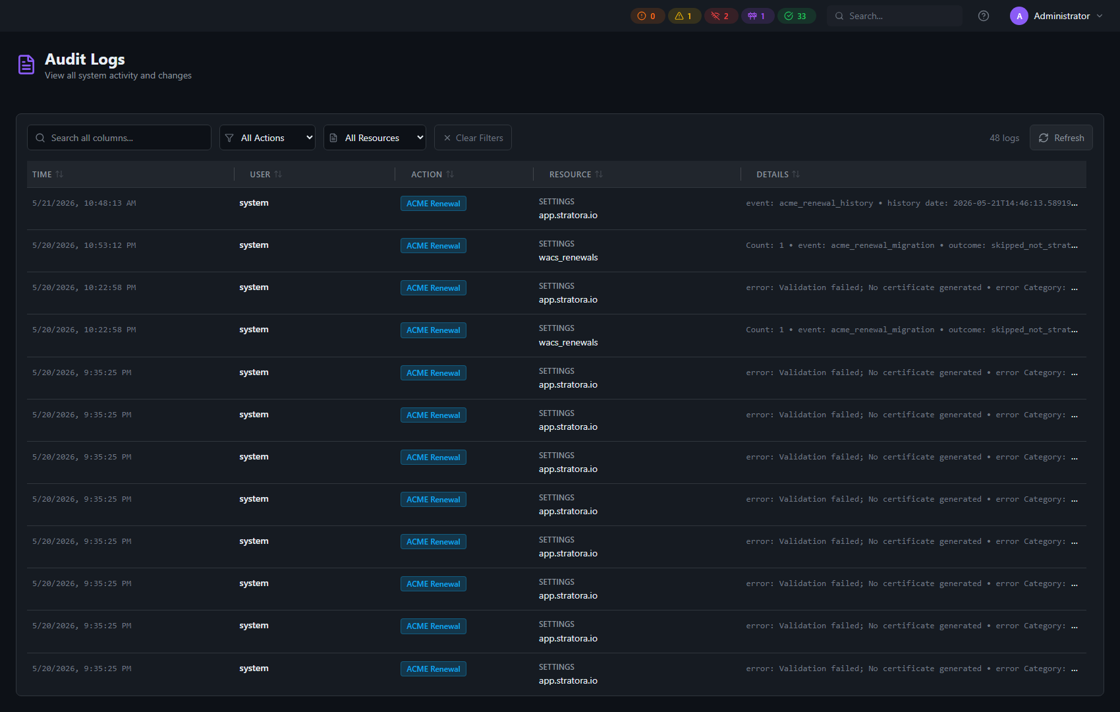Click the green healthy badge showing 33
This screenshot has height=712, width=1120.
click(x=796, y=16)
